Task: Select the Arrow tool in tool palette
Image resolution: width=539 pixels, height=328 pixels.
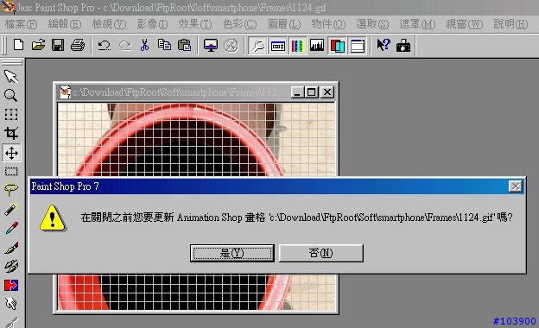Action: click(11, 76)
